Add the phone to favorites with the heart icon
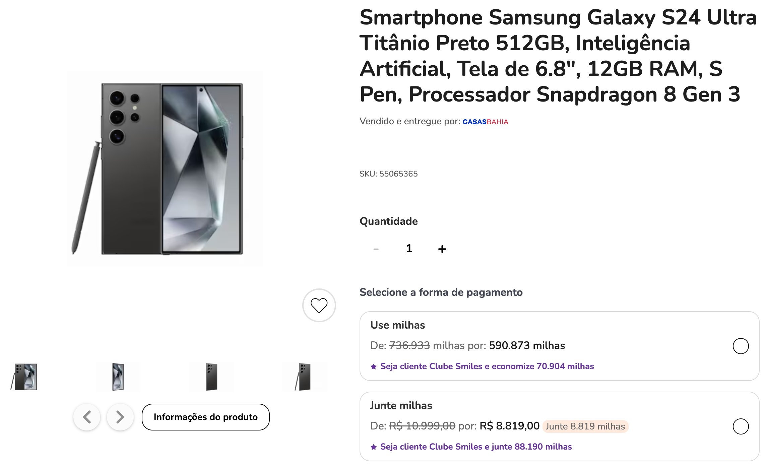764x468 pixels. tap(319, 305)
